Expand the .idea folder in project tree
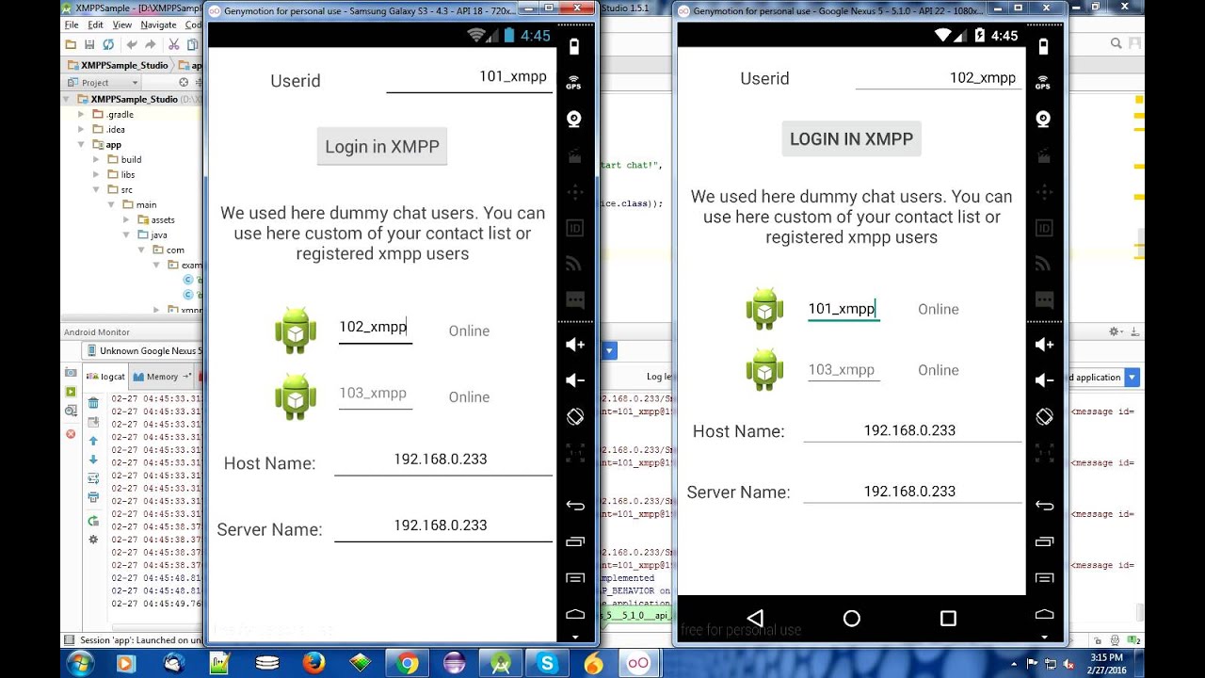 pyautogui.click(x=82, y=130)
